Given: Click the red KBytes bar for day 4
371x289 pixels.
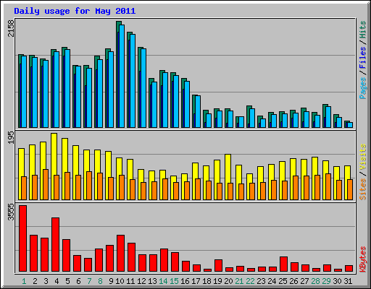Looking at the screenshot, I should coord(56,245).
